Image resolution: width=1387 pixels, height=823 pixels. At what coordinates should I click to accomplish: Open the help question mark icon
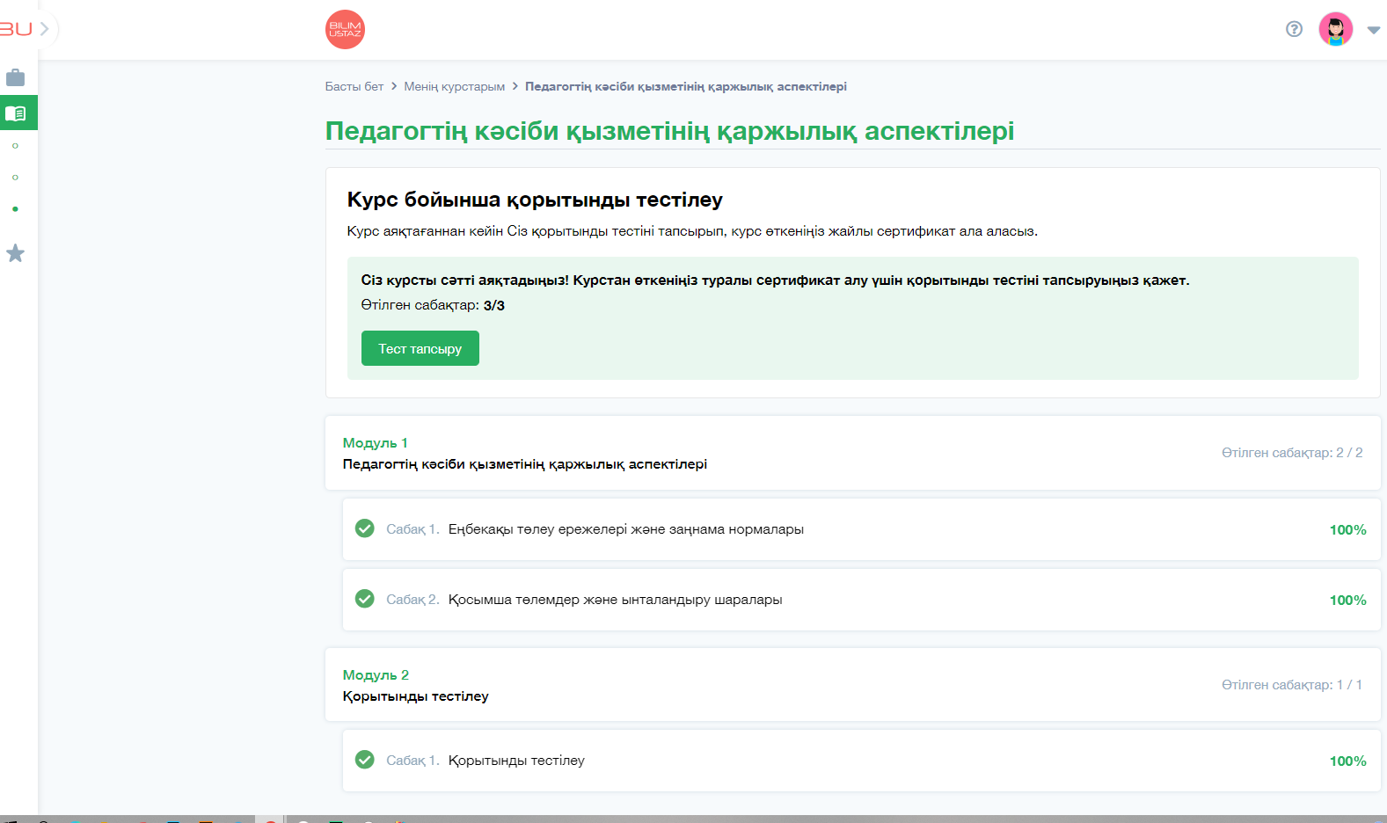[1294, 29]
